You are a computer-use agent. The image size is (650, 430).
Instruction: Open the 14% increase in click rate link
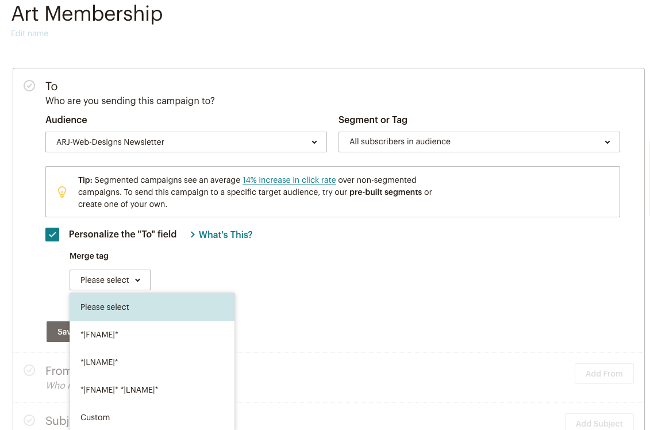(289, 180)
